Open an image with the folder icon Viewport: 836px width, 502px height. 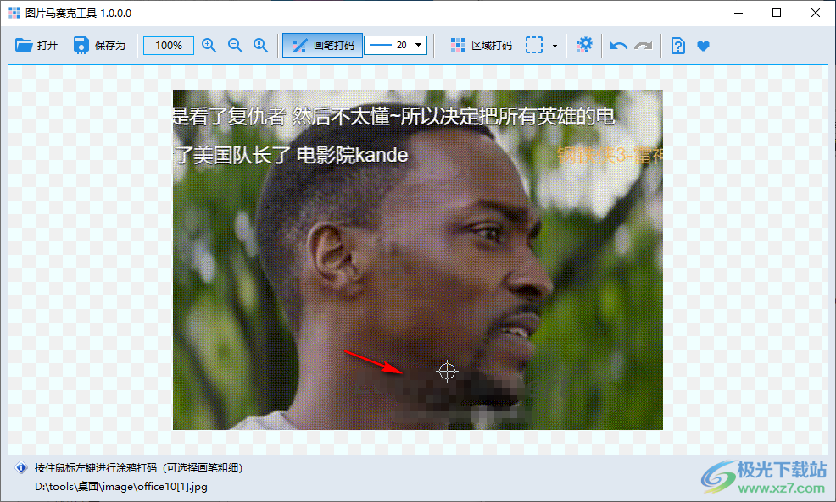pyautogui.click(x=24, y=45)
